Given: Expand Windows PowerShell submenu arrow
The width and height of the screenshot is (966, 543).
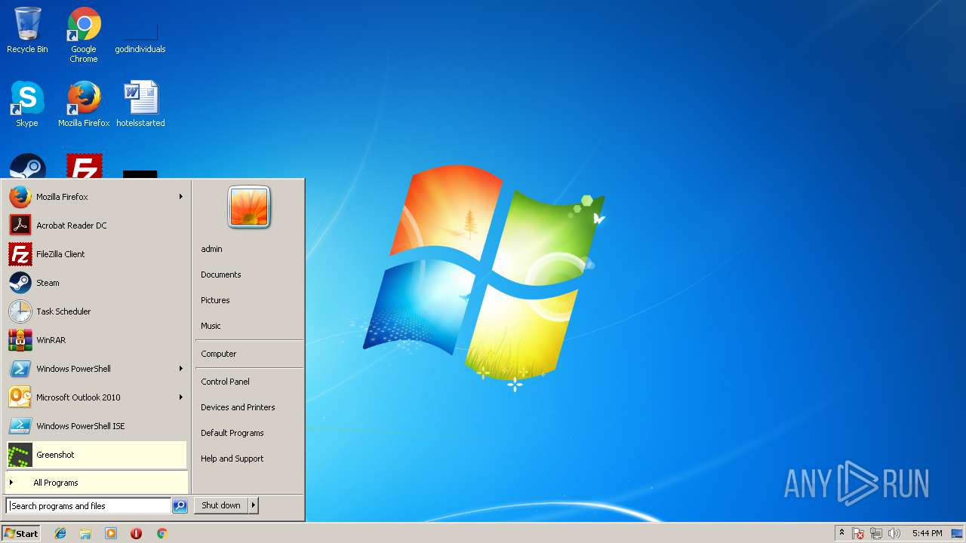Looking at the screenshot, I should (x=180, y=369).
